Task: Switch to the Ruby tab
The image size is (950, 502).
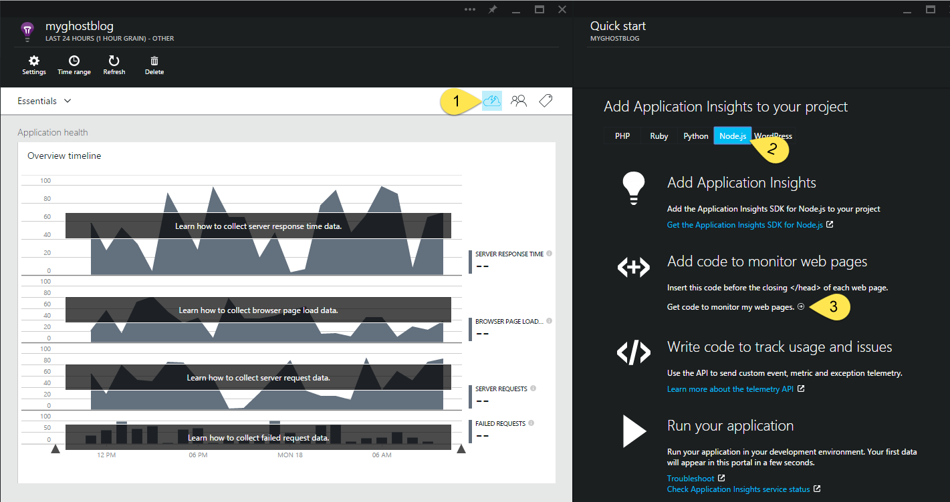Action: tap(659, 136)
